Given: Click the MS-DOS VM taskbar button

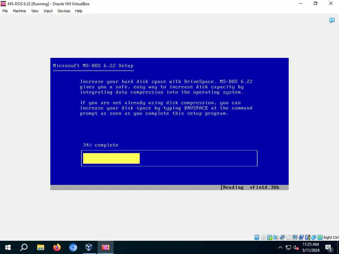Looking at the screenshot, I should pyautogui.click(x=106, y=247).
